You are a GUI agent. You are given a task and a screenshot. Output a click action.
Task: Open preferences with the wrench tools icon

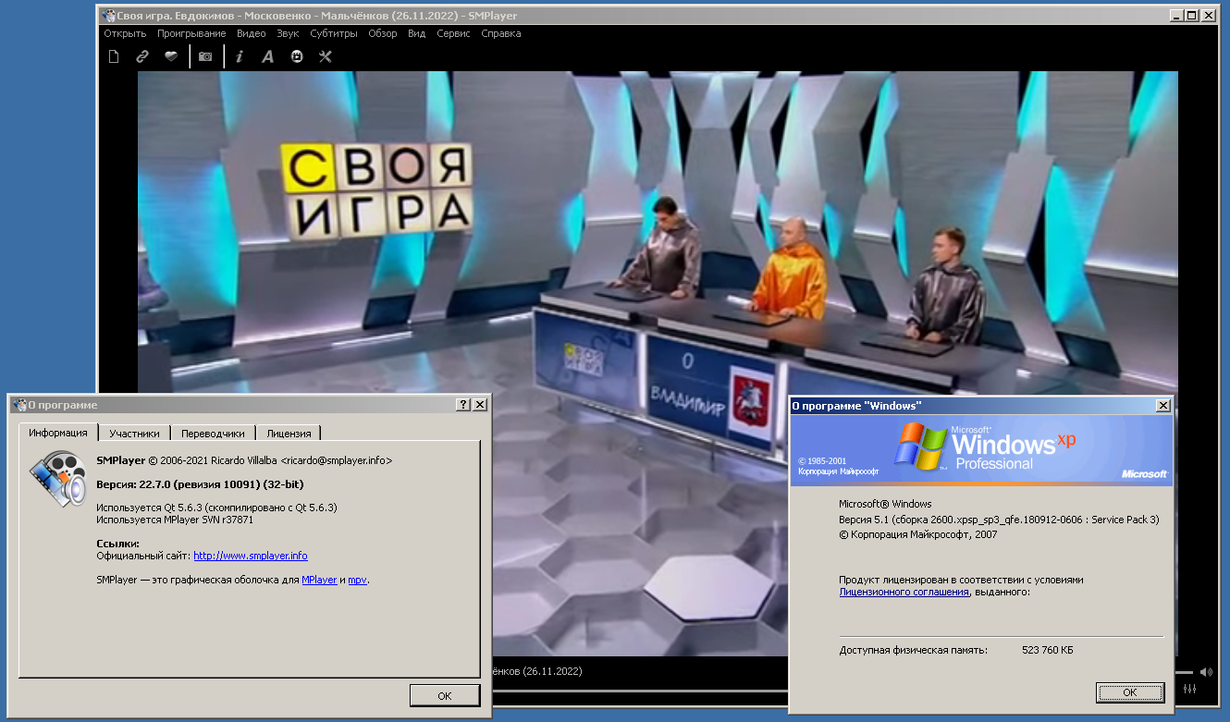tap(325, 56)
